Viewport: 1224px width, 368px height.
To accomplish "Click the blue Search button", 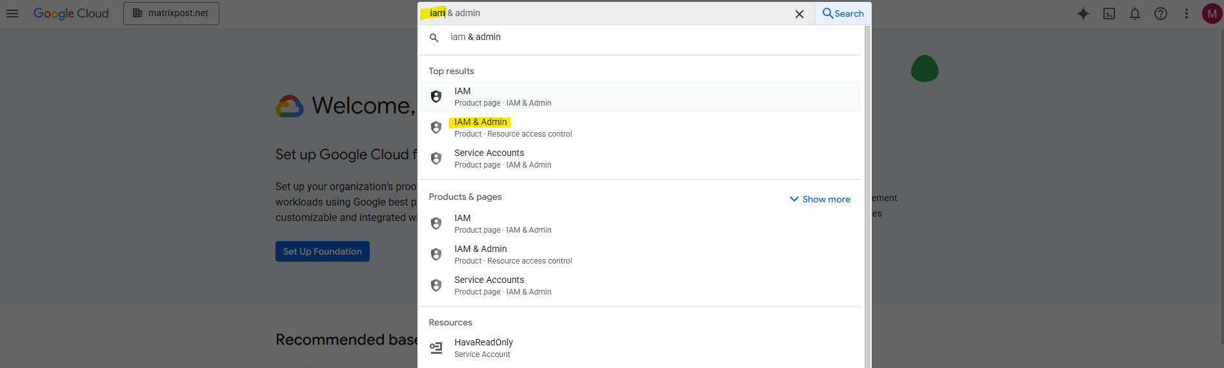I will coord(843,14).
